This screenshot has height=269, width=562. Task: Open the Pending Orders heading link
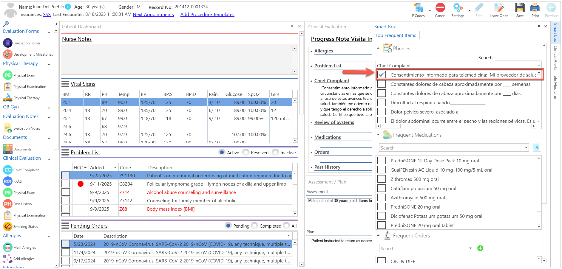click(89, 226)
